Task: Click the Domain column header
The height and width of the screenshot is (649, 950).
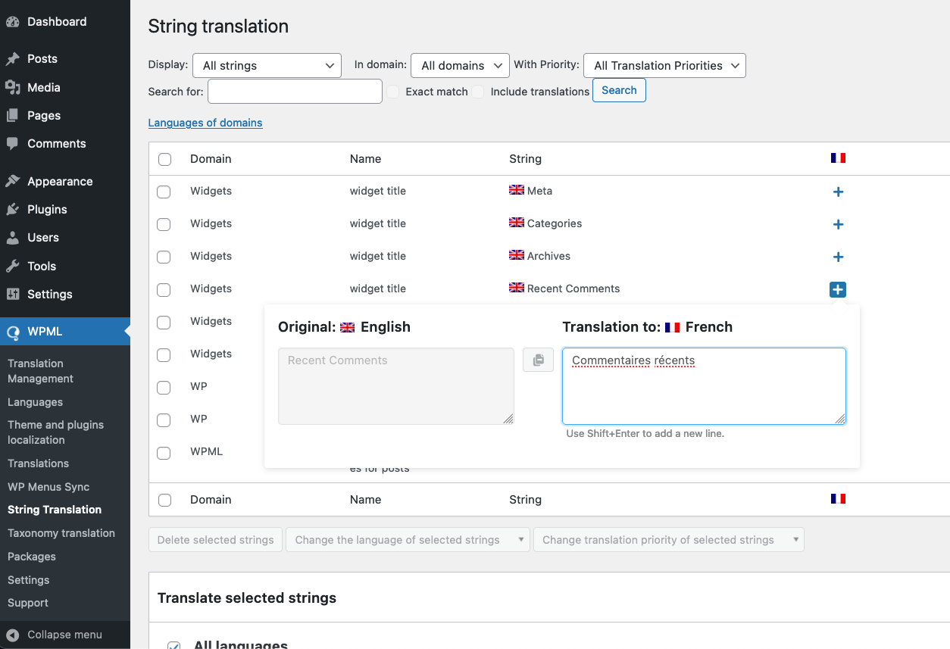Action: click(x=211, y=159)
